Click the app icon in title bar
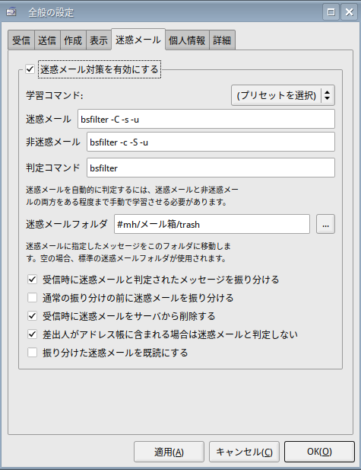Image resolution: width=361 pixels, height=470 pixels. (11, 12)
